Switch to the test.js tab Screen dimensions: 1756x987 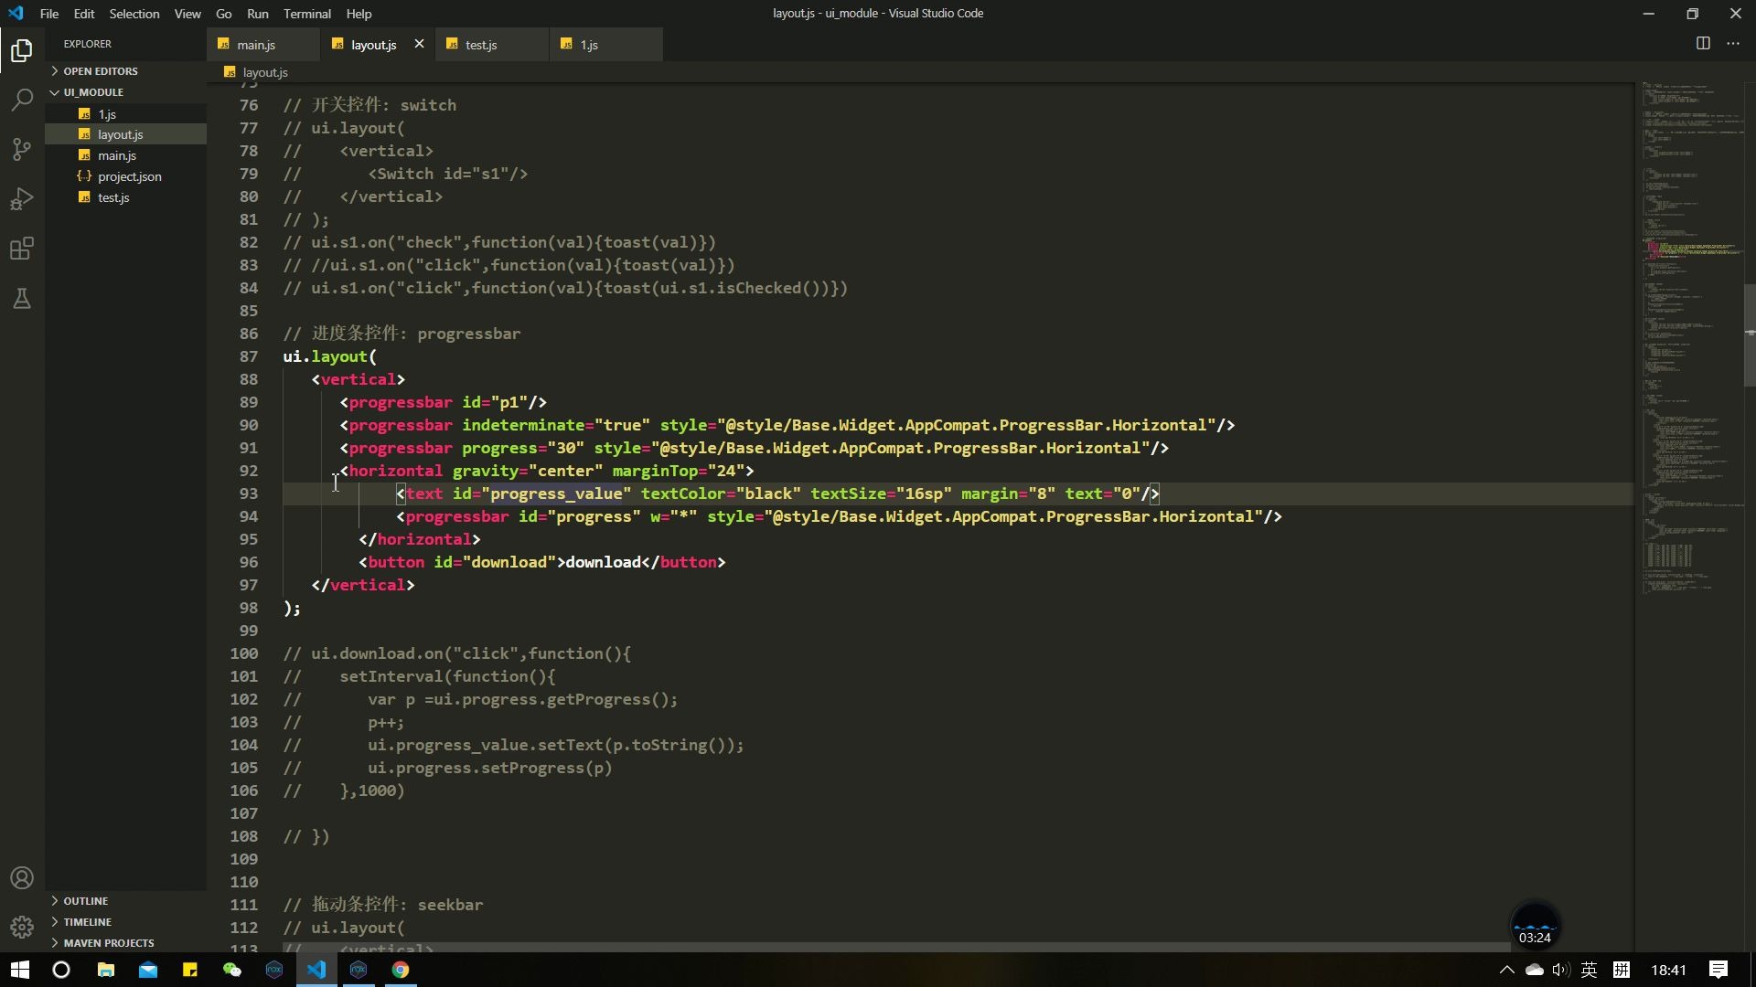481,45
